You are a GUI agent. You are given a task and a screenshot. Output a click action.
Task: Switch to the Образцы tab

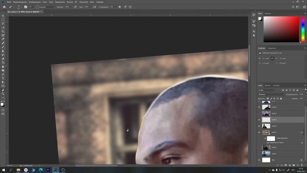pos(268,13)
